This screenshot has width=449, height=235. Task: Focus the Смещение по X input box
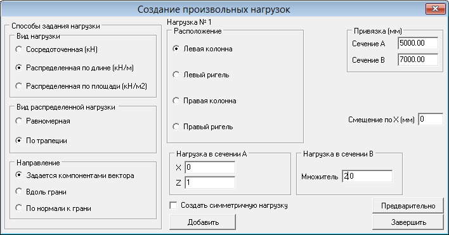[431, 119]
